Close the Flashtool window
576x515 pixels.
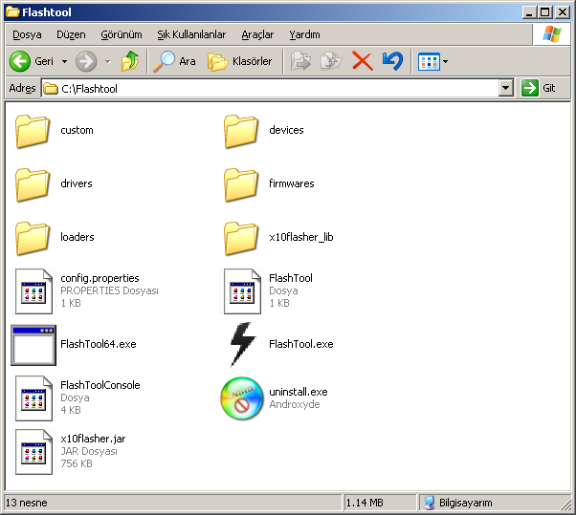click(563, 12)
